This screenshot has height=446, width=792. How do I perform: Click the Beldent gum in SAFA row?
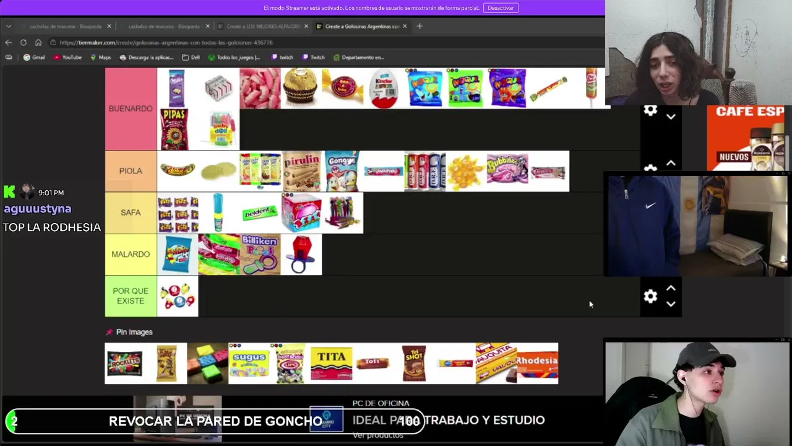(260, 212)
